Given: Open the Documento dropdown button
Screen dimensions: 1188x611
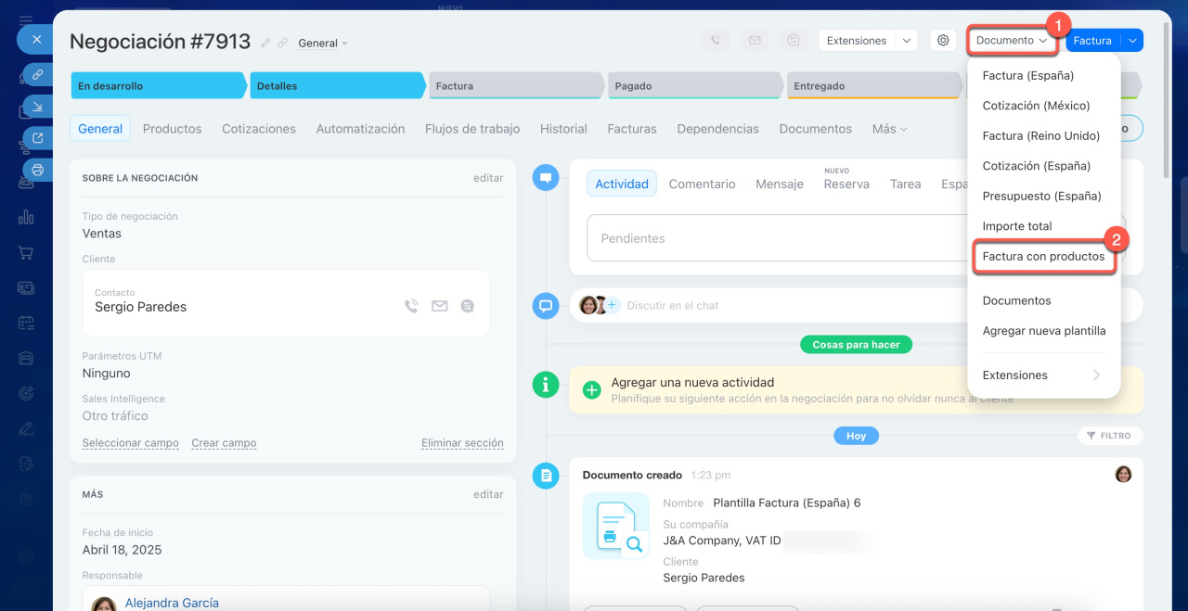Looking at the screenshot, I should (1011, 41).
